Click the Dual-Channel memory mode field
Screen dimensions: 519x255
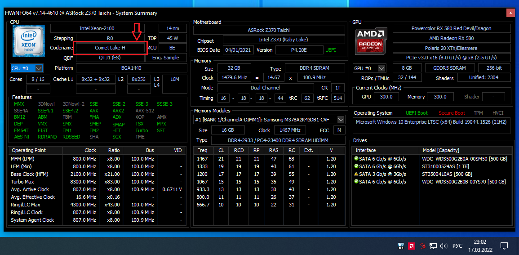[265, 88]
